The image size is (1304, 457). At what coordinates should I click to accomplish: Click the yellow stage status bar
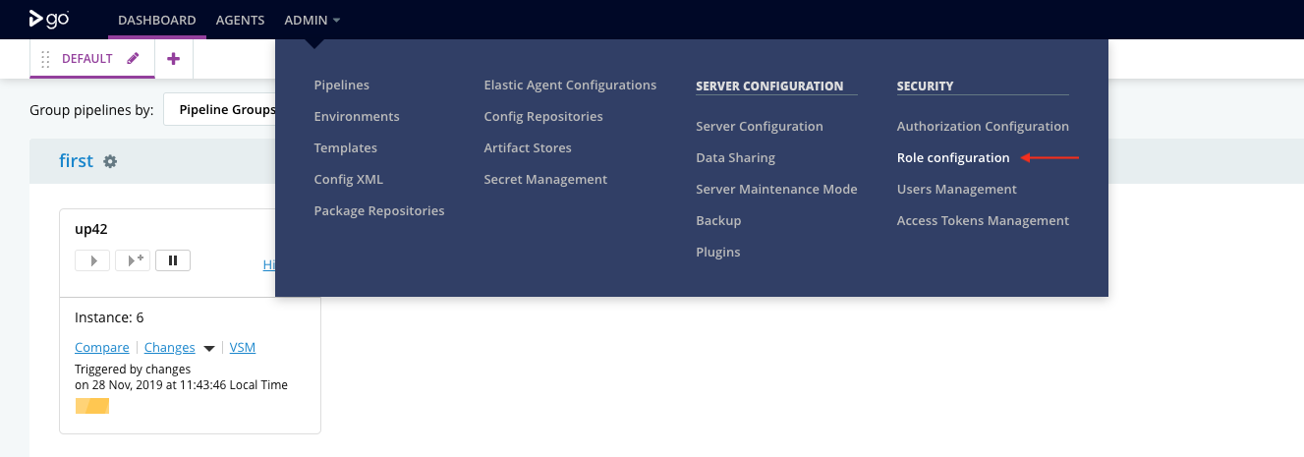(x=92, y=406)
